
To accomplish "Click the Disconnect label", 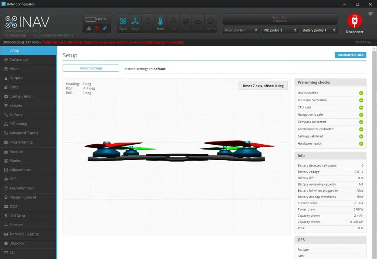I will tap(355, 32).
